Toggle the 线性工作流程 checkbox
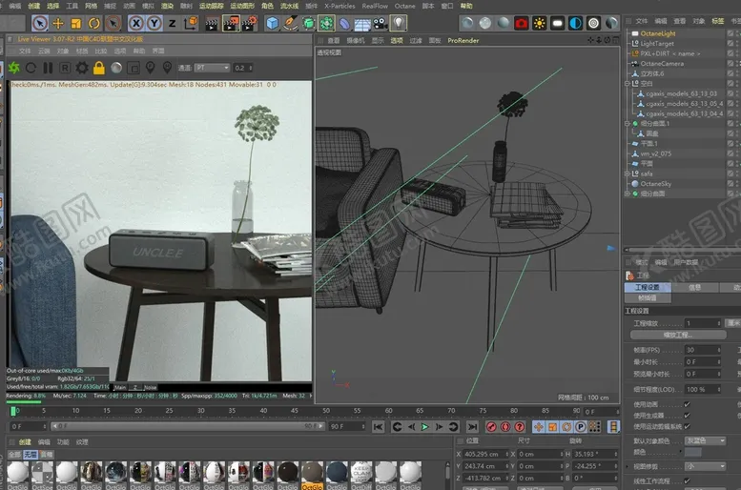Viewport: 741px width, 490px height. point(687,481)
